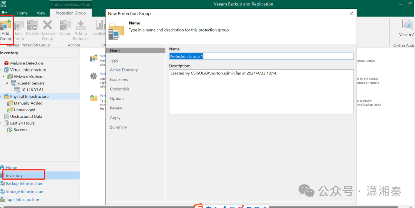Click the VMware vSphere node icon
The image size is (415, 208).
(x=10, y=76)
